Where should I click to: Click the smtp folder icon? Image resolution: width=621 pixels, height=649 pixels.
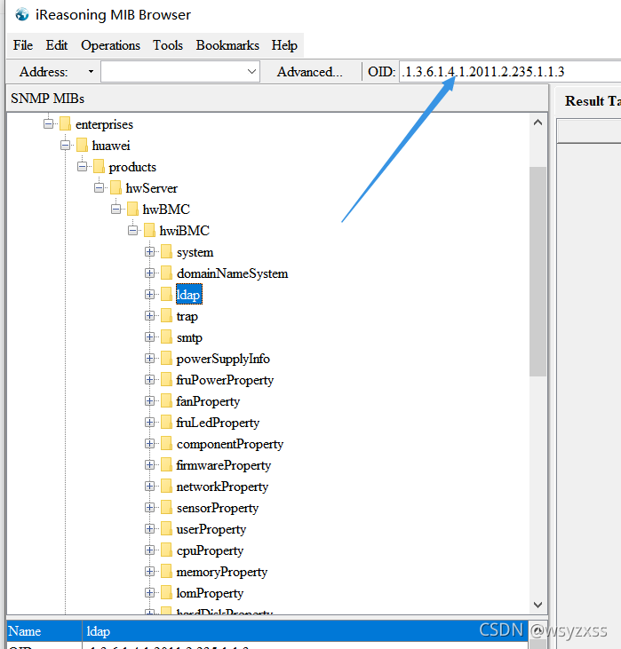(x=166, y=336)
